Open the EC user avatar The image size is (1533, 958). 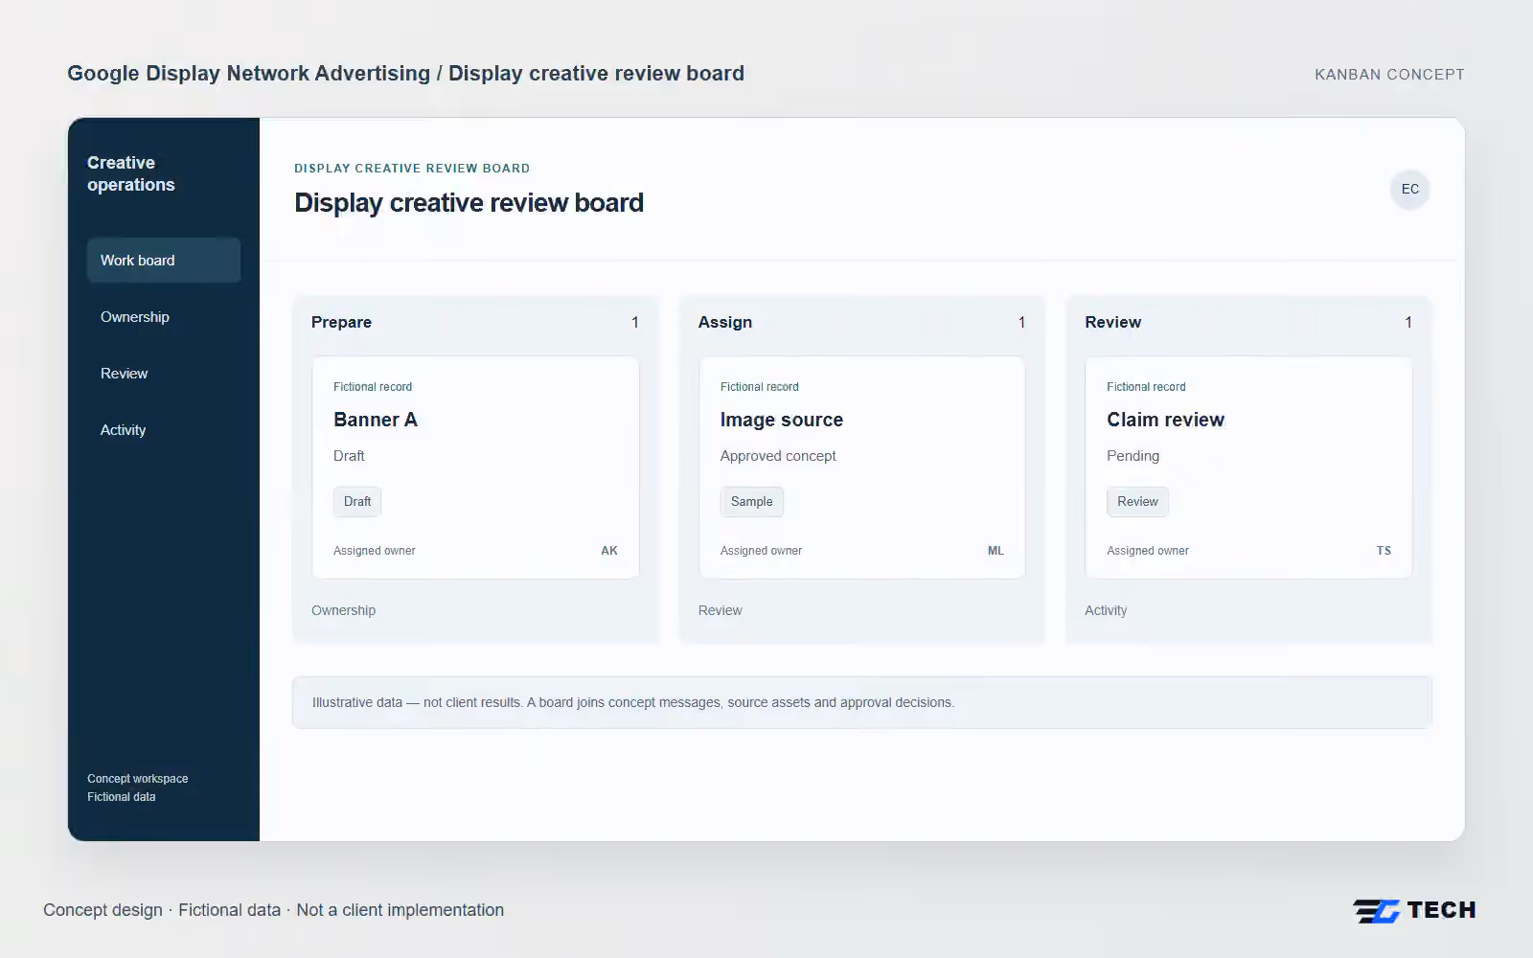pos(1409,189)
